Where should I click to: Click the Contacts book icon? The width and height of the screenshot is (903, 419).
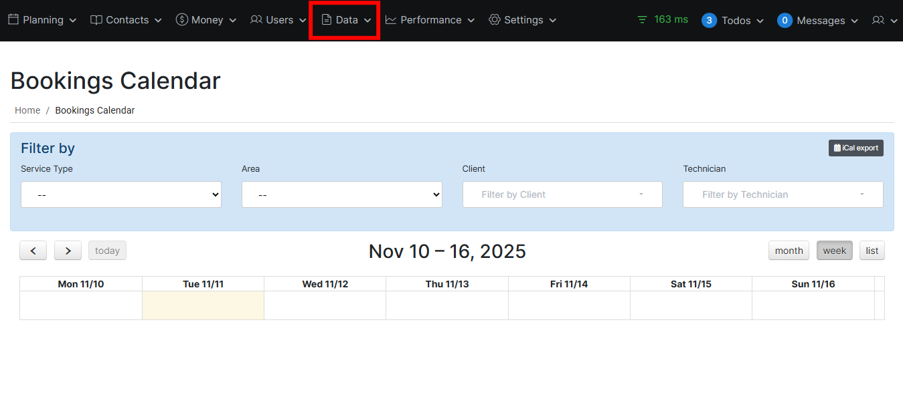[x=96, y=20]
